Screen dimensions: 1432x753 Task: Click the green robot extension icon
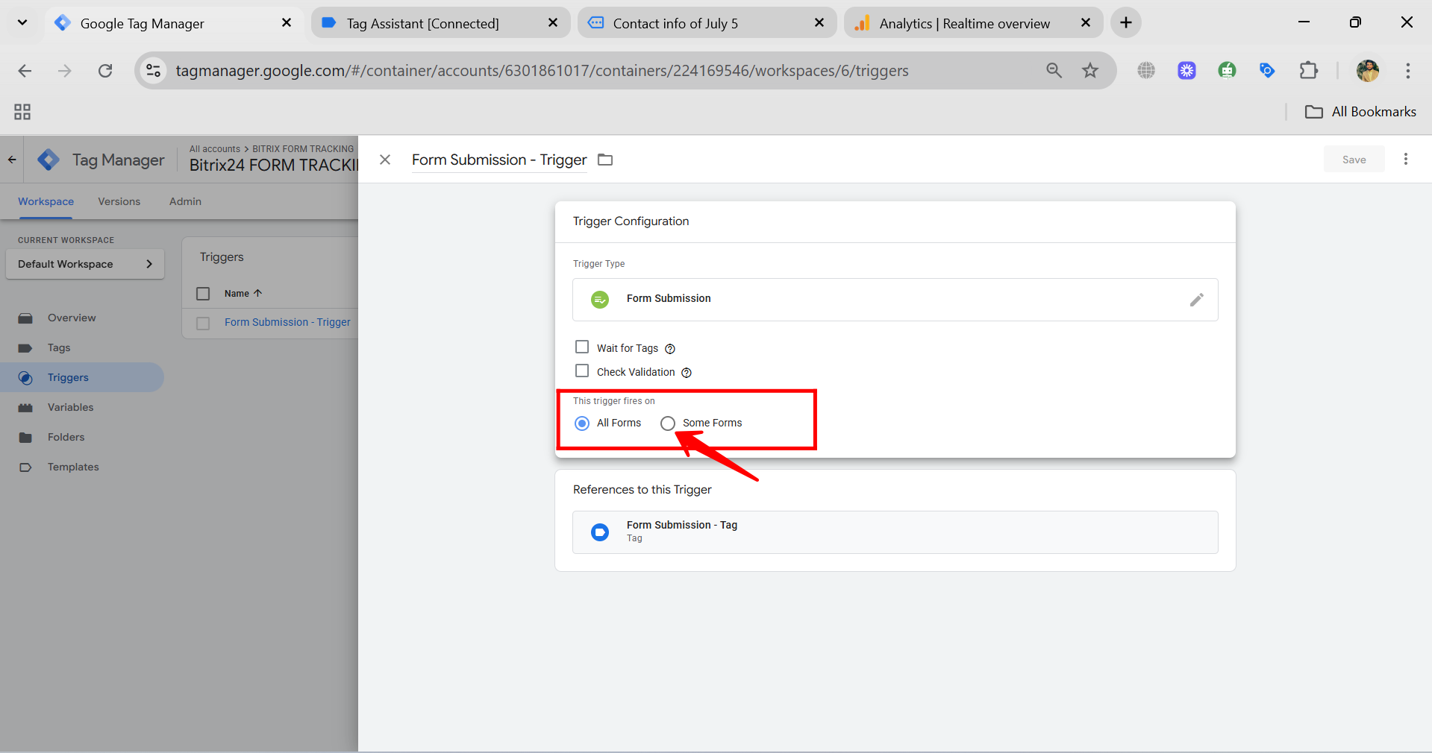1227,71
